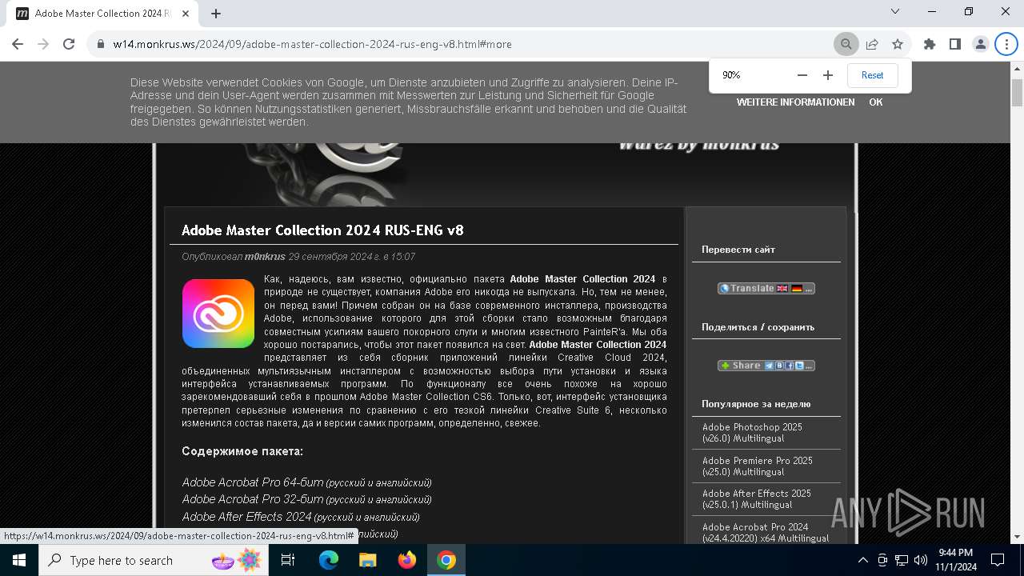The width and height of the screenshot is (1024, 576).
Task: Reset page zoom to default
Action: tap(872, 75)
